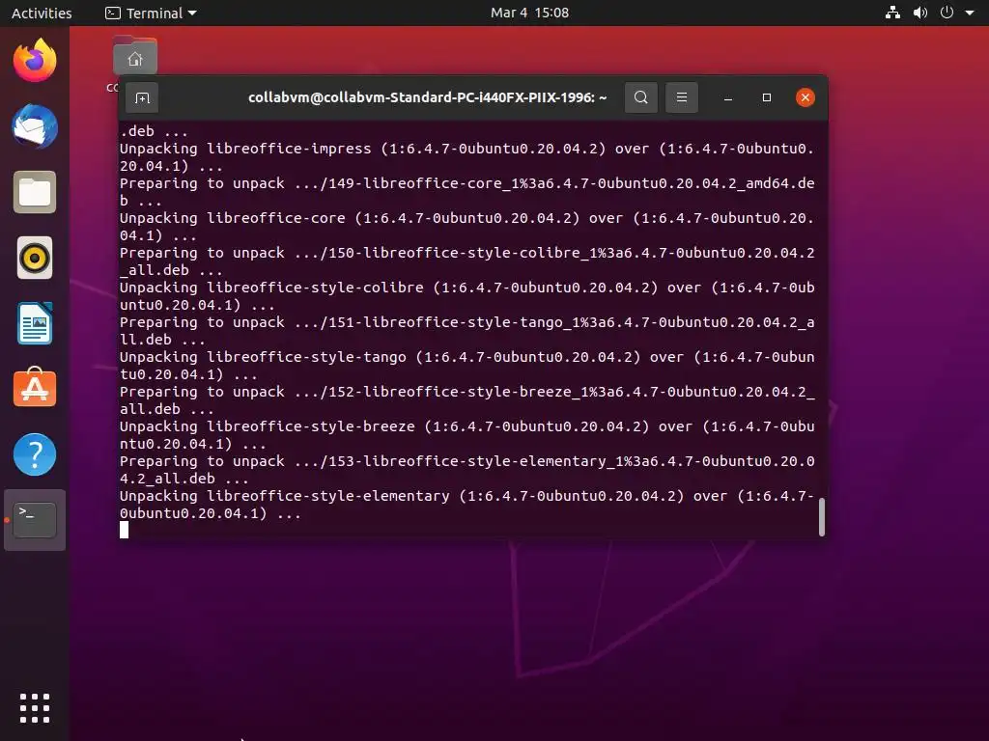Click the network status icon
The width and height of the screenshot is (989, 741).
tap(892, 13)
